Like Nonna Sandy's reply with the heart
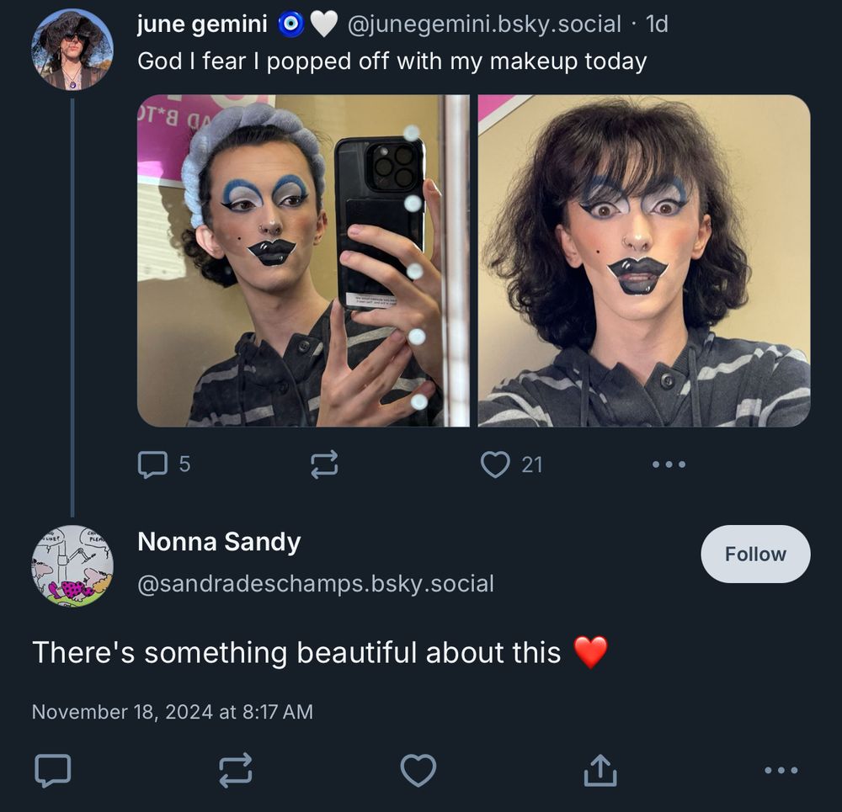The height and width of the screenshot is (812, 842). (418, 769)
